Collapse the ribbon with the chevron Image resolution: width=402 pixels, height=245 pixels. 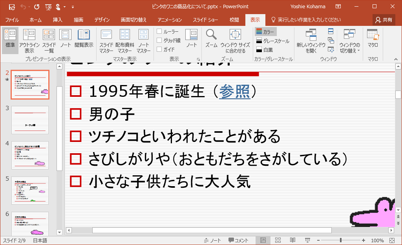pyautogui.click(x=396, y=59)
